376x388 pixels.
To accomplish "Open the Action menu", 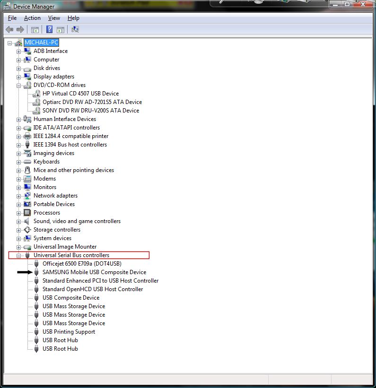I will 32,18.
